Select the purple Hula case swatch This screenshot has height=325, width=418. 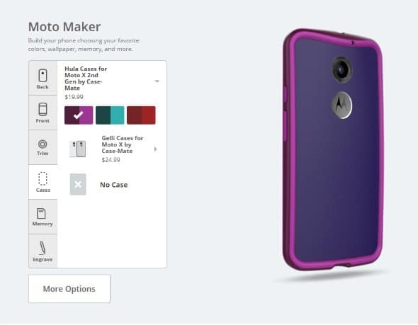(x=79, y=115)
